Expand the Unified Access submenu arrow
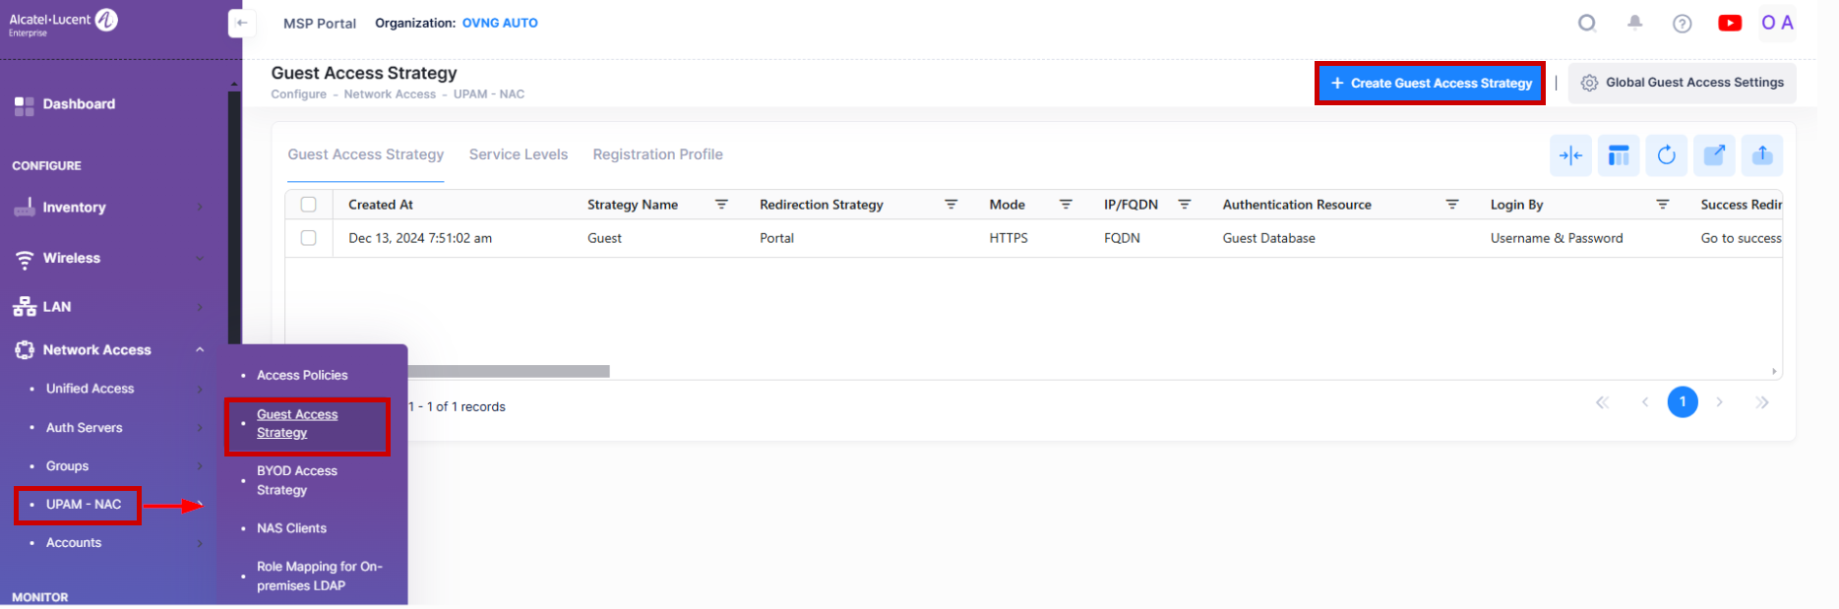 coord(200,389)
